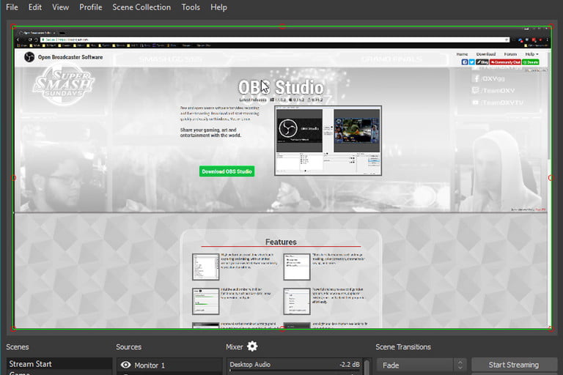
Task: Open the Mixer settings gear
Action: click(252, 346)
